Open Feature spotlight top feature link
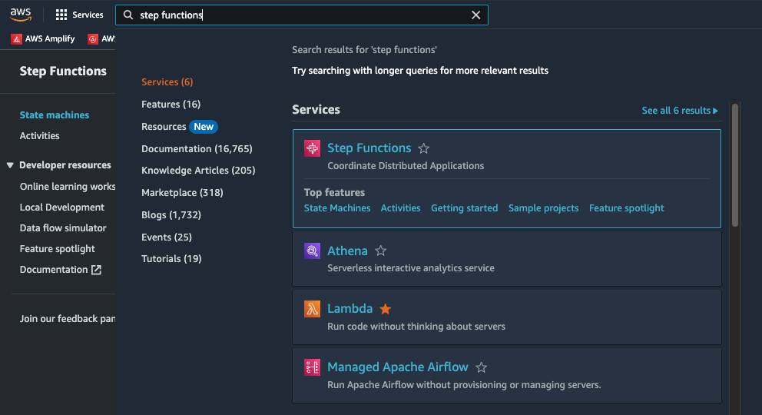This screenshot has height=415, width=762. coord(626,208)
